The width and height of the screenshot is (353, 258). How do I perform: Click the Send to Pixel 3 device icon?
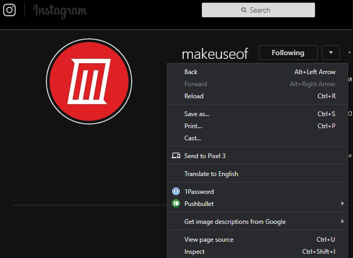click(176, 156)
